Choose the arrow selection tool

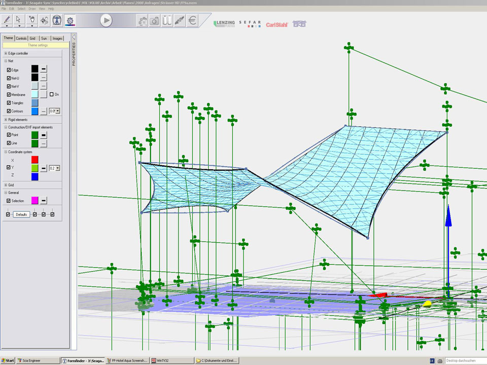[19, 20]
